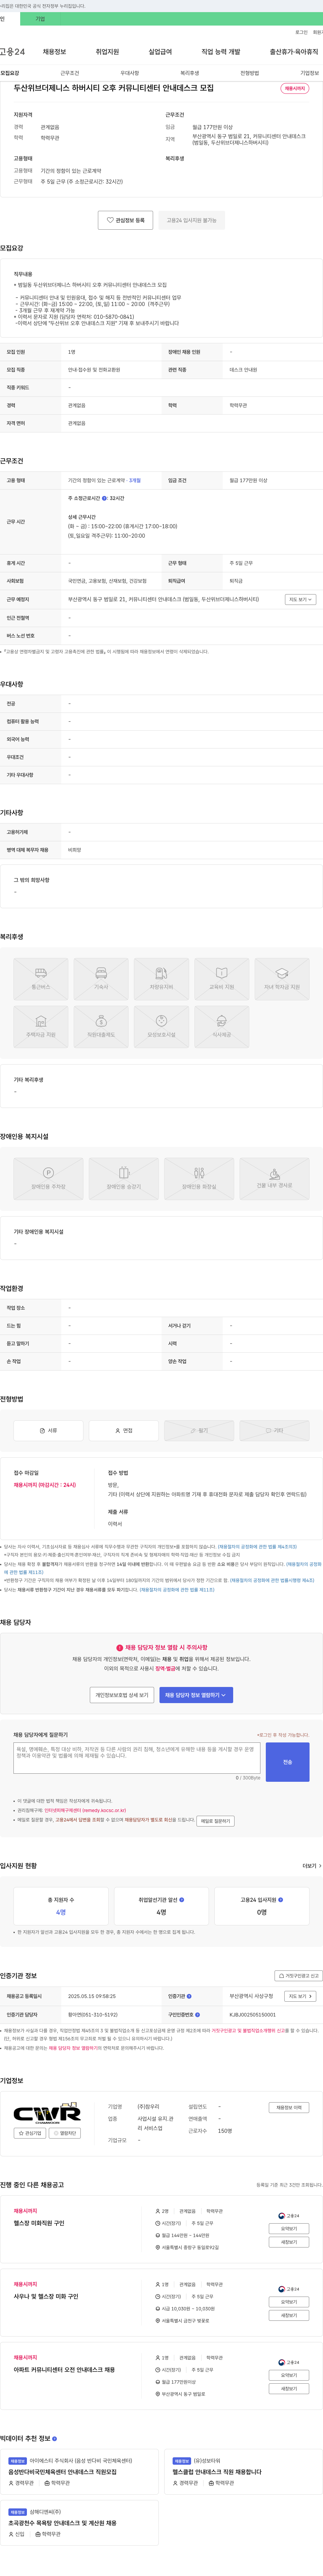Viewport: 323px width, 2576px height.
Task: Click the 개인정보보호법 상세 보기 button
Action: 122,1695
